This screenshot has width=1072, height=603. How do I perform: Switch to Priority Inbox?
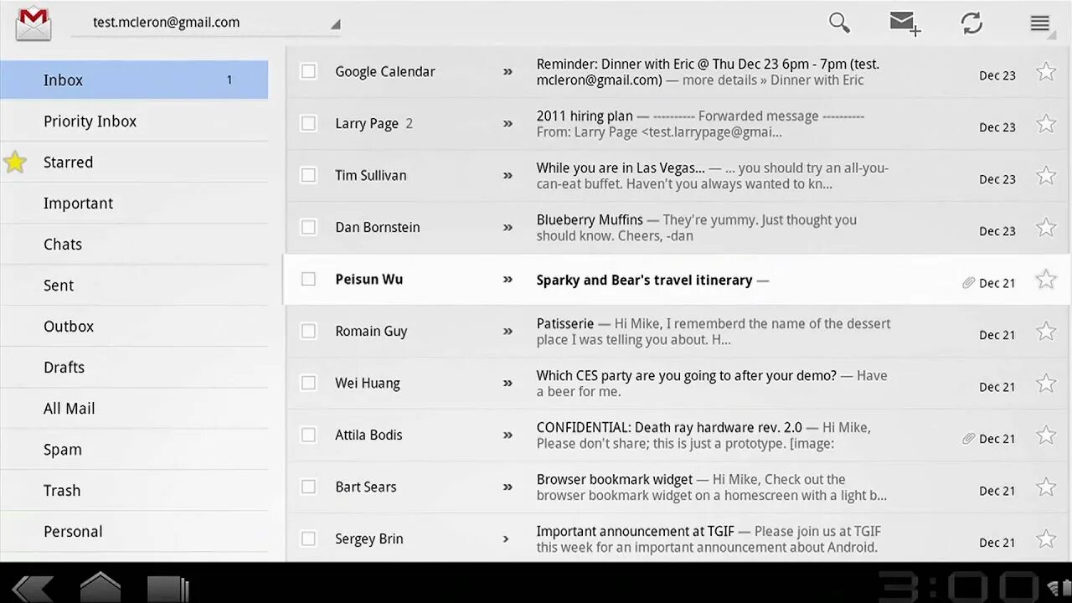(x=134, y=121)
